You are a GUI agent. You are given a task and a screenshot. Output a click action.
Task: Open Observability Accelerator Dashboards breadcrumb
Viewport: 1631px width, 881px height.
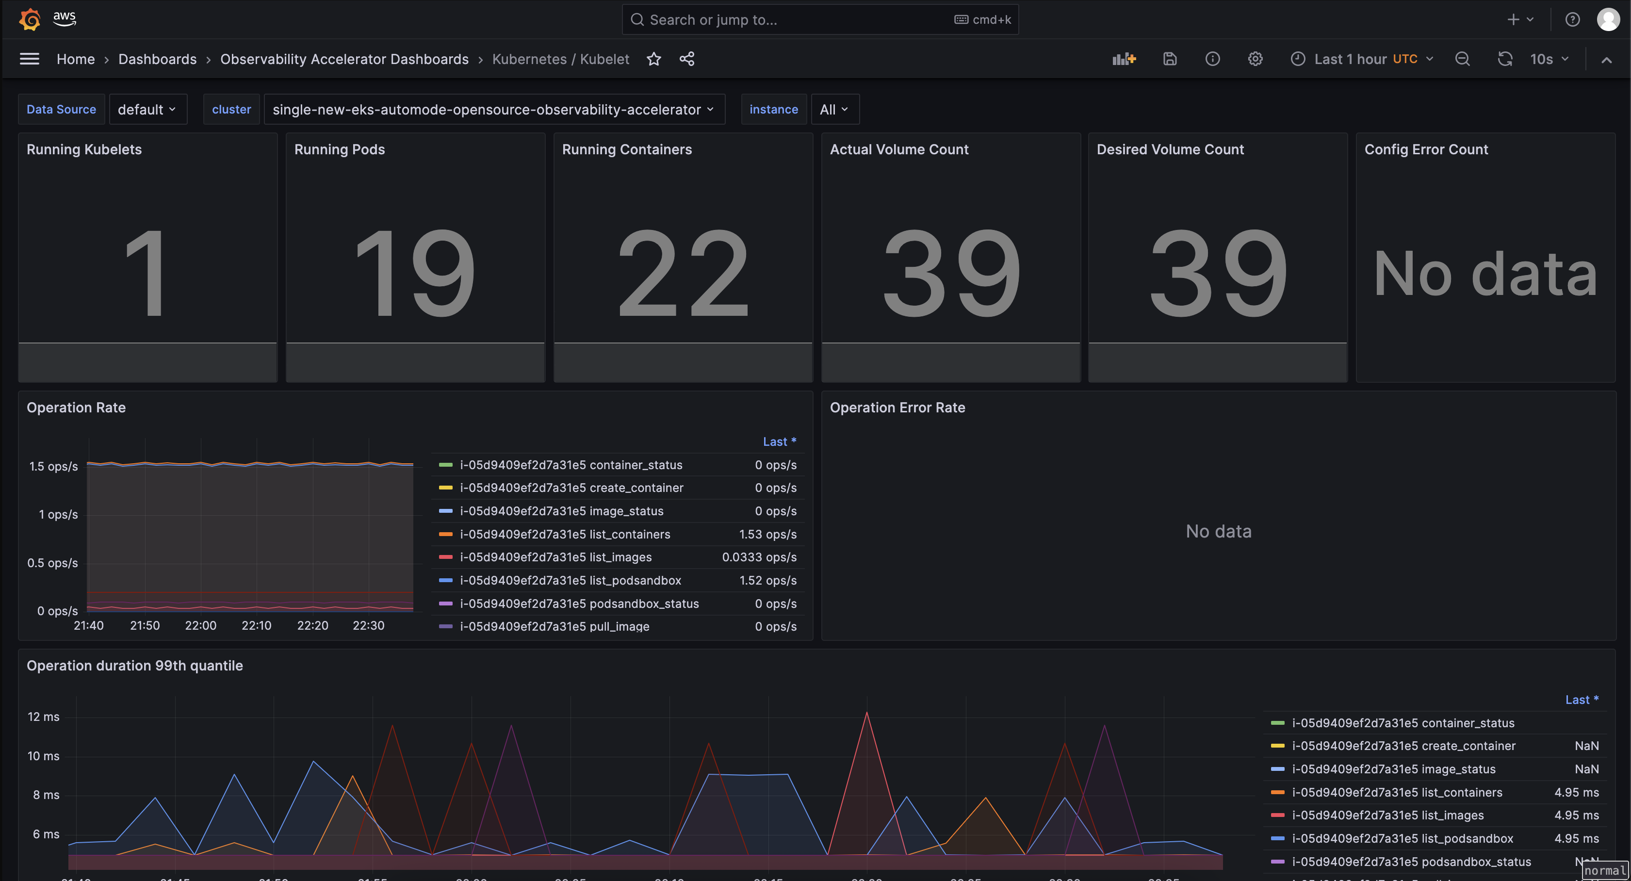(344, 59)
